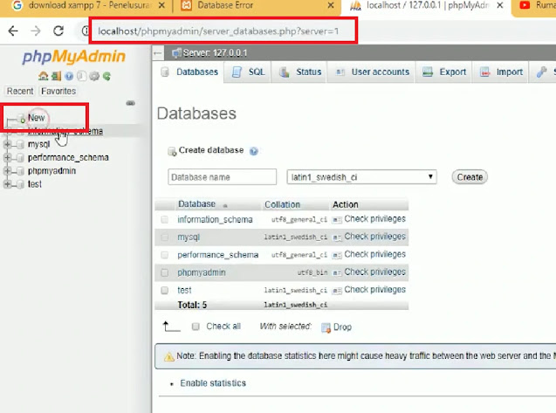Click the Drop link text
556x413 pixels.
pos(342,327)
